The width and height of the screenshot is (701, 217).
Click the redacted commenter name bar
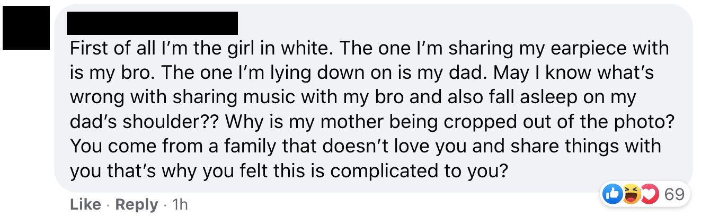tap(153, 23)
